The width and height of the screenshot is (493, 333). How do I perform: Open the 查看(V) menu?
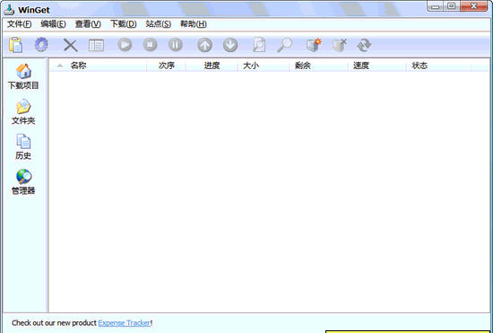point(88,24)
